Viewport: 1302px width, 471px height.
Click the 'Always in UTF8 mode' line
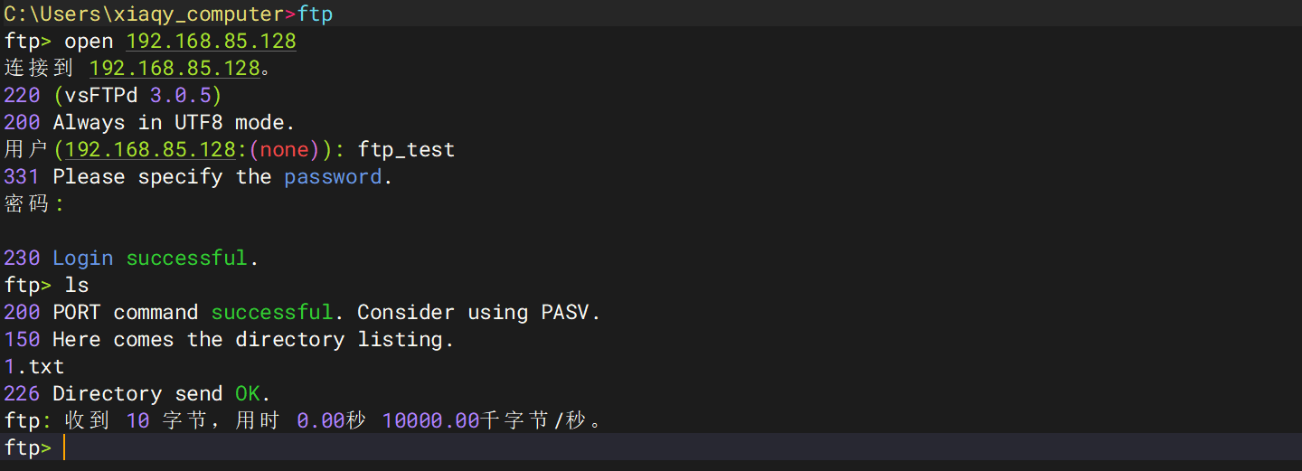[x=174, y=123]
